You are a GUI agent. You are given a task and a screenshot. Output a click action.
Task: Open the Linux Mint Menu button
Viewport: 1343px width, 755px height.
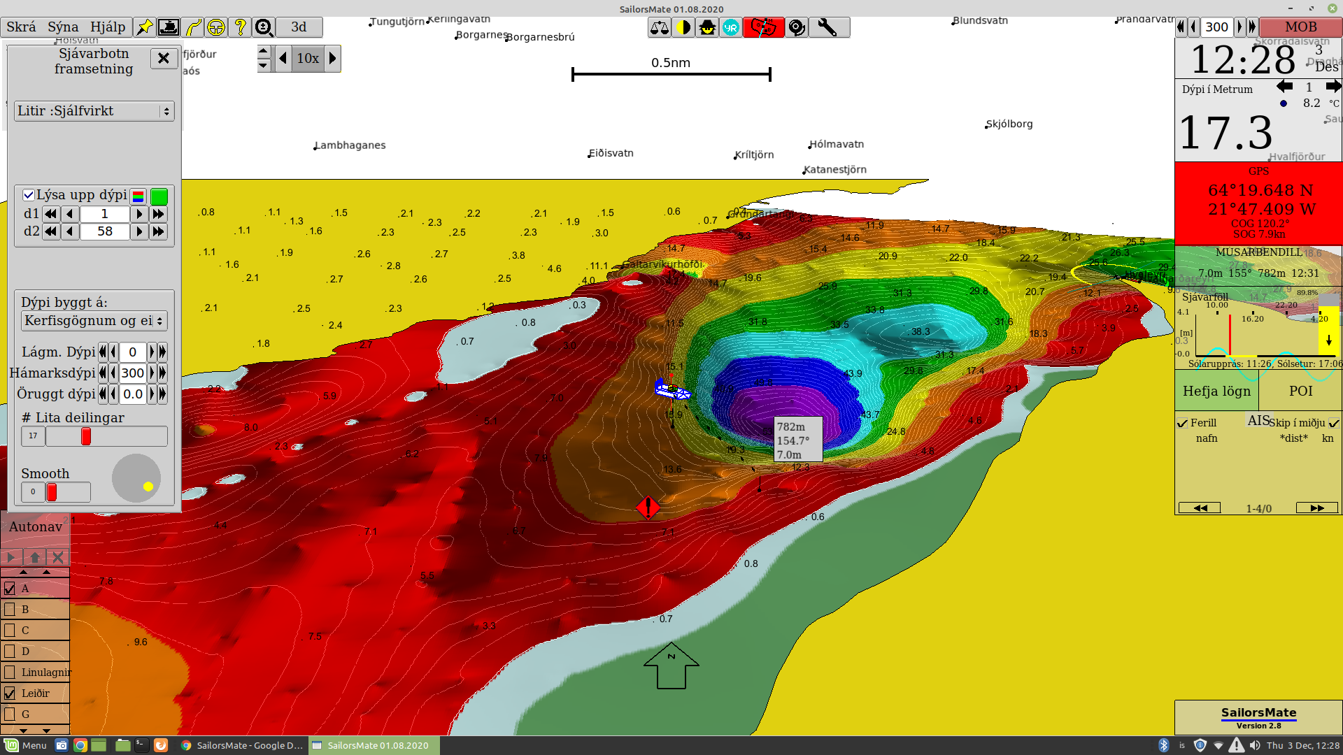point(25,745)
